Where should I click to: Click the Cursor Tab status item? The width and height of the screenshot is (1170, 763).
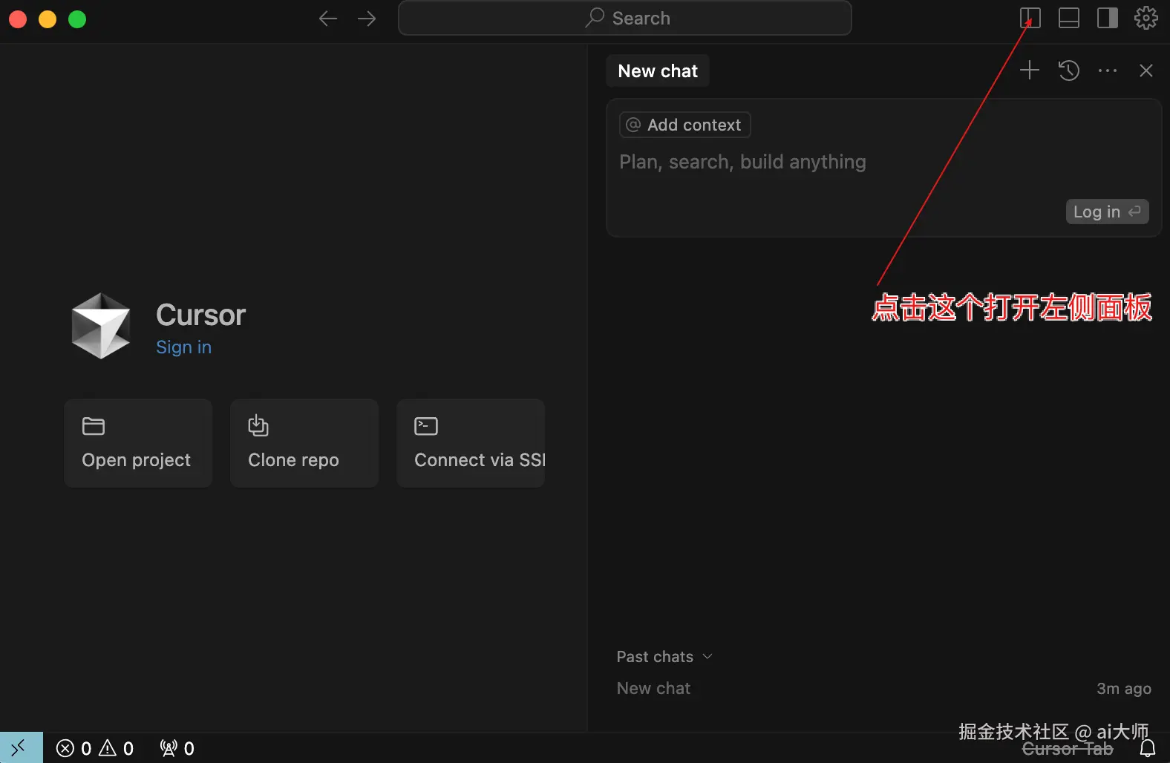click(x=1068, y=750)
